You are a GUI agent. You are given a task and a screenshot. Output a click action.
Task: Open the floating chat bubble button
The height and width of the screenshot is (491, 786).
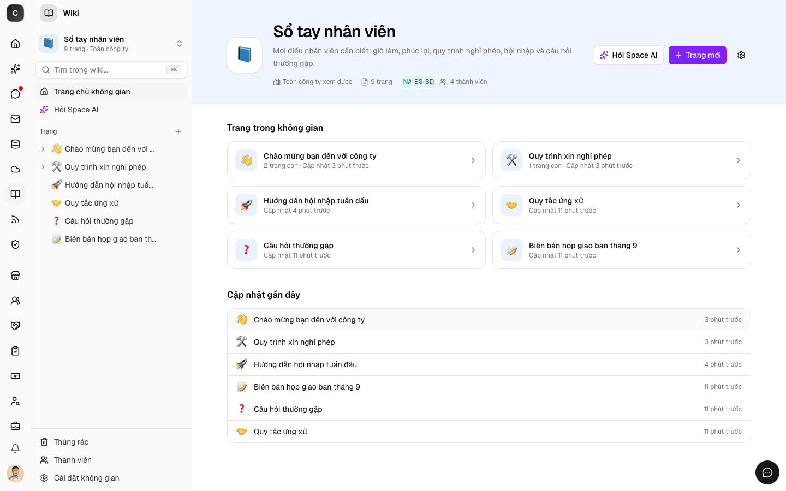(x=767, y=472)
